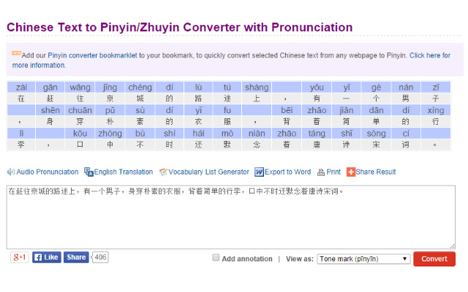Image resolution: width=468 pixels, height=292 pixels.
Task: Click the pinyin cell 'nán'
Action: click(406, 88)
